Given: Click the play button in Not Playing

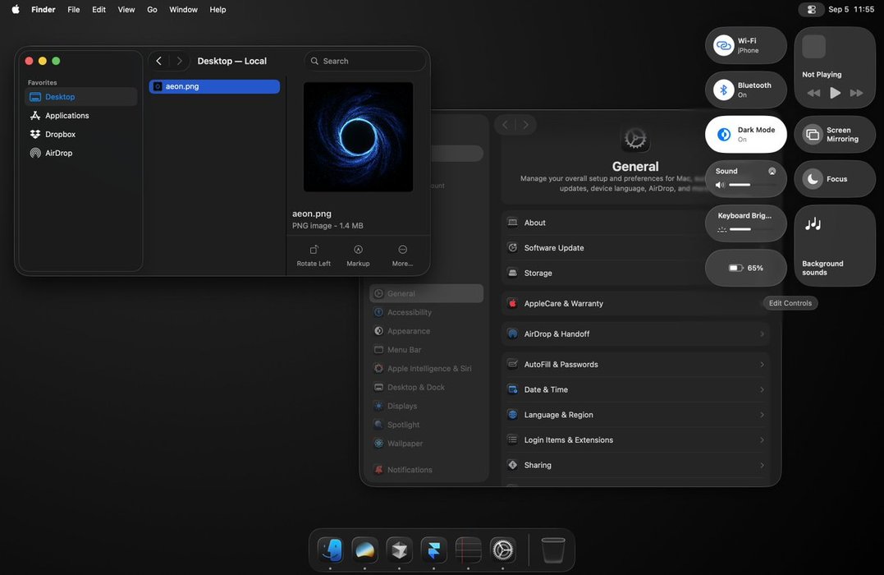Looking at the screenshot, I should (835, 93).
